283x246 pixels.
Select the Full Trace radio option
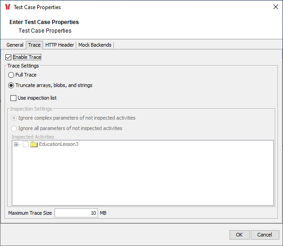(x=11, y=75)
